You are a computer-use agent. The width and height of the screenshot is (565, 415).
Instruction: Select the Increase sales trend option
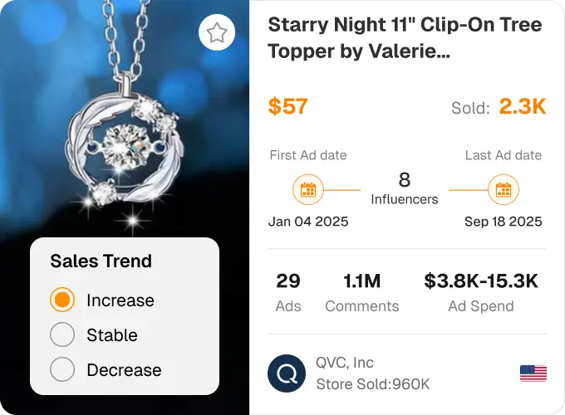tap(62, 300)
